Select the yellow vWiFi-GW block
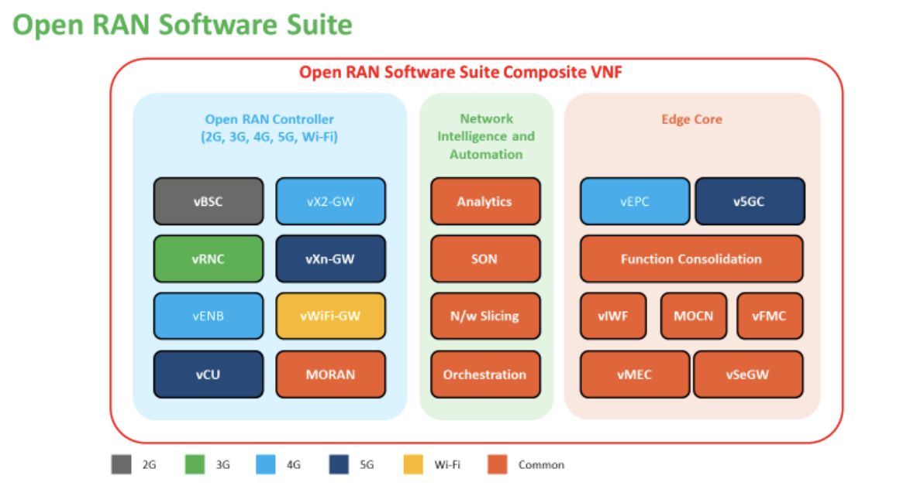 click(330, 316)
